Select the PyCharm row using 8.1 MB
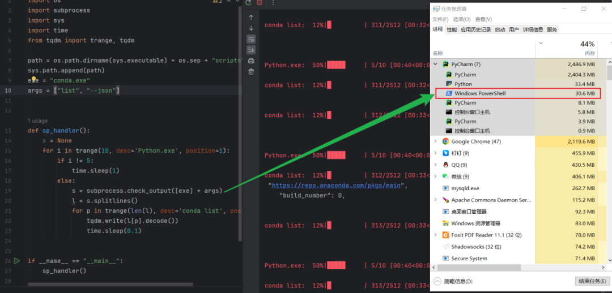612x293 pixels. (518, 103)
